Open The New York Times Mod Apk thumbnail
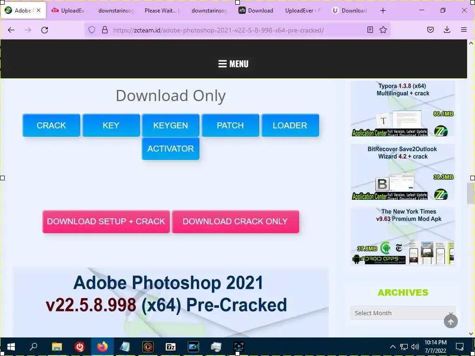This screenshot has height=356, width=475. point(403,236)
